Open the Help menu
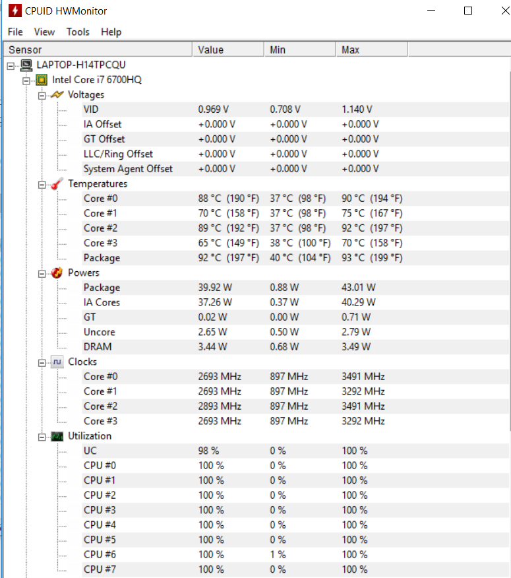This screenshot has width=511, height=578. pos(111,32)
